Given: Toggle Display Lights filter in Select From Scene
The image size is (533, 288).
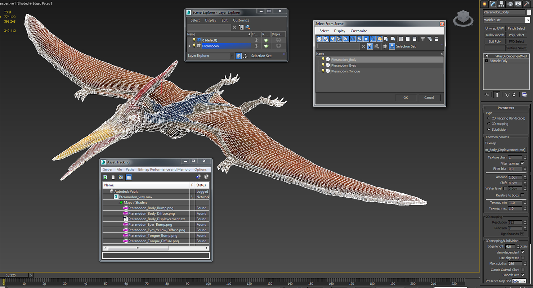Looking at the screenshot, I should click(333, 39).
